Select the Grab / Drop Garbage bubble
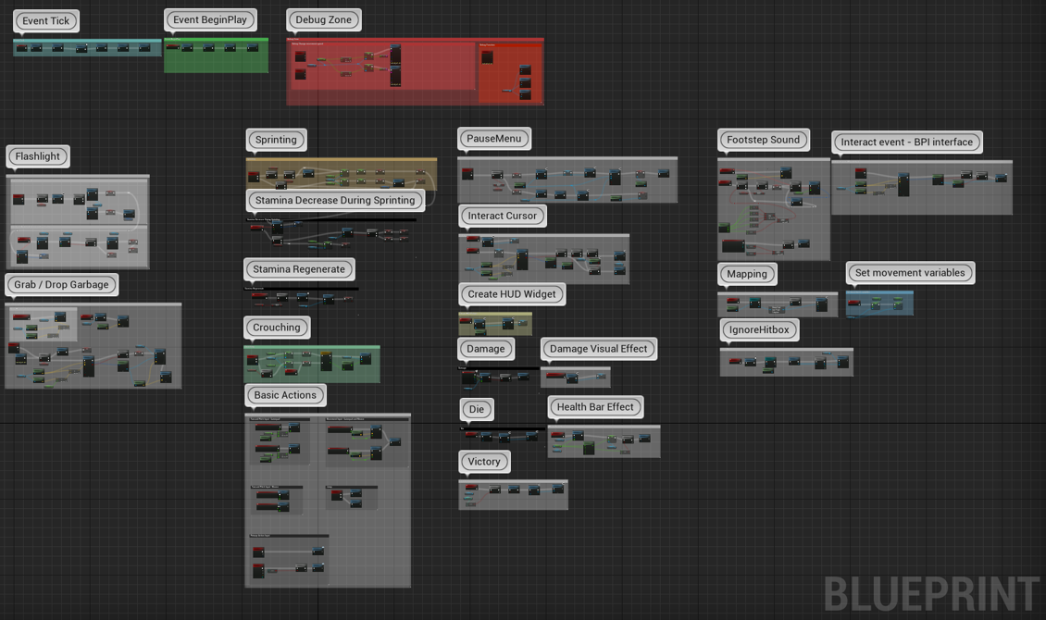Viewport: 1046px width, 620px height. coord(61,284)
